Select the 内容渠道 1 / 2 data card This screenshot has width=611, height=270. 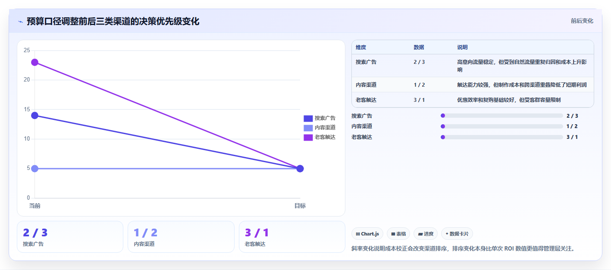pos(181,237)
